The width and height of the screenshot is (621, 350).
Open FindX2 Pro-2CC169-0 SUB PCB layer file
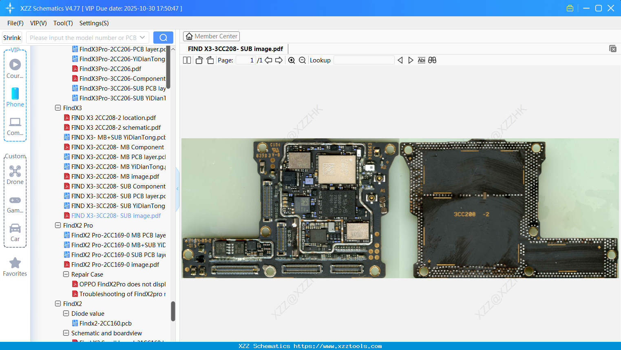[x=115, y=255]
